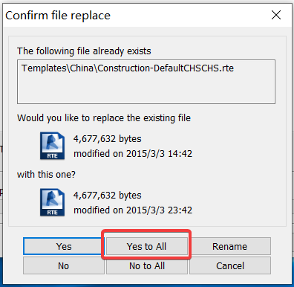Click empty space inside the file path box

[146, 89]
